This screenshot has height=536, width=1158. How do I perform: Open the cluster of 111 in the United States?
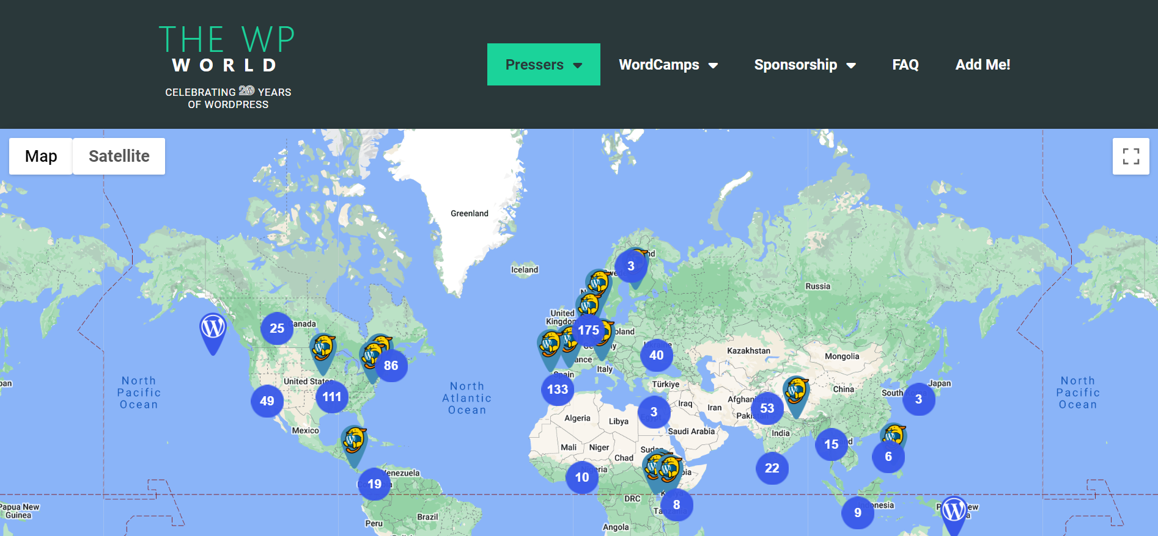[332, 397]
